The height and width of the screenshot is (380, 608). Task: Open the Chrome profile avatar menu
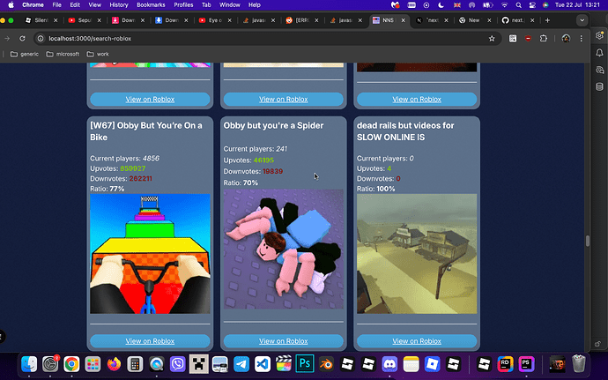[x=566, y=39]
